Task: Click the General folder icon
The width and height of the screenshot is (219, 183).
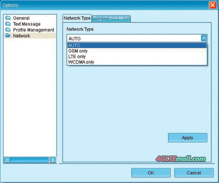Action: pyautogui.click(x=8, y=18)
